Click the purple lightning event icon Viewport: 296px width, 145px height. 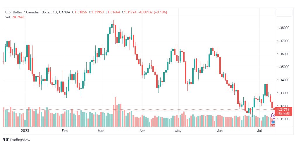click(x=273, y=115)
